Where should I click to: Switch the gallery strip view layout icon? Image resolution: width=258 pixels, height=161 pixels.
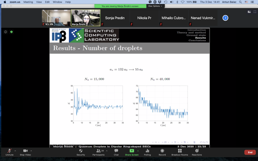coord(249,12)
